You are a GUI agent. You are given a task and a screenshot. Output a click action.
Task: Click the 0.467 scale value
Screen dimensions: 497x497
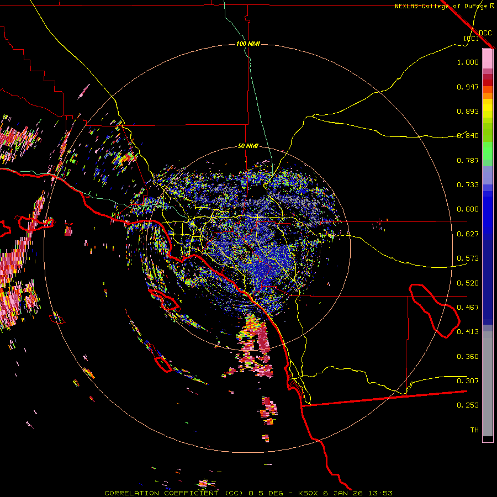pyautogui.click(x=468, y=308)
